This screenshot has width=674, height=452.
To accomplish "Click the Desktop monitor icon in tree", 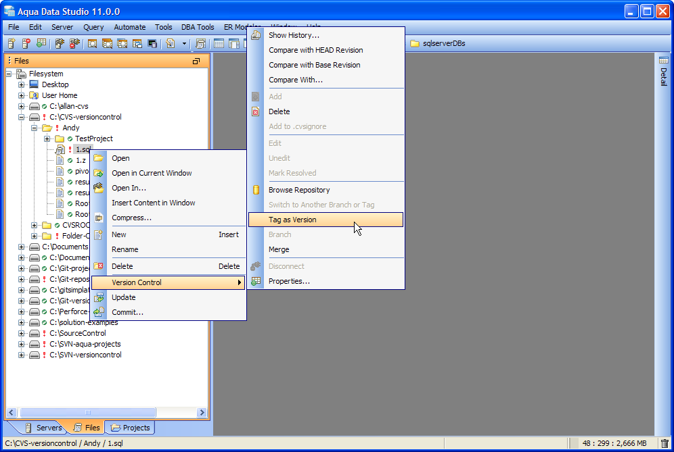I will (34, 84).
